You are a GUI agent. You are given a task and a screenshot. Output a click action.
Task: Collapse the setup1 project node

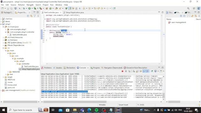tap(1, 24)
